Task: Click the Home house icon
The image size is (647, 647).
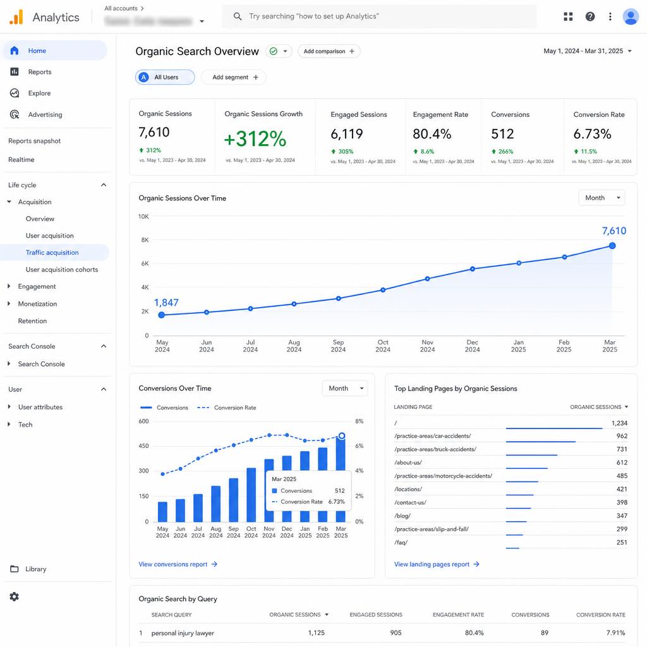Action: coord(15,51)
